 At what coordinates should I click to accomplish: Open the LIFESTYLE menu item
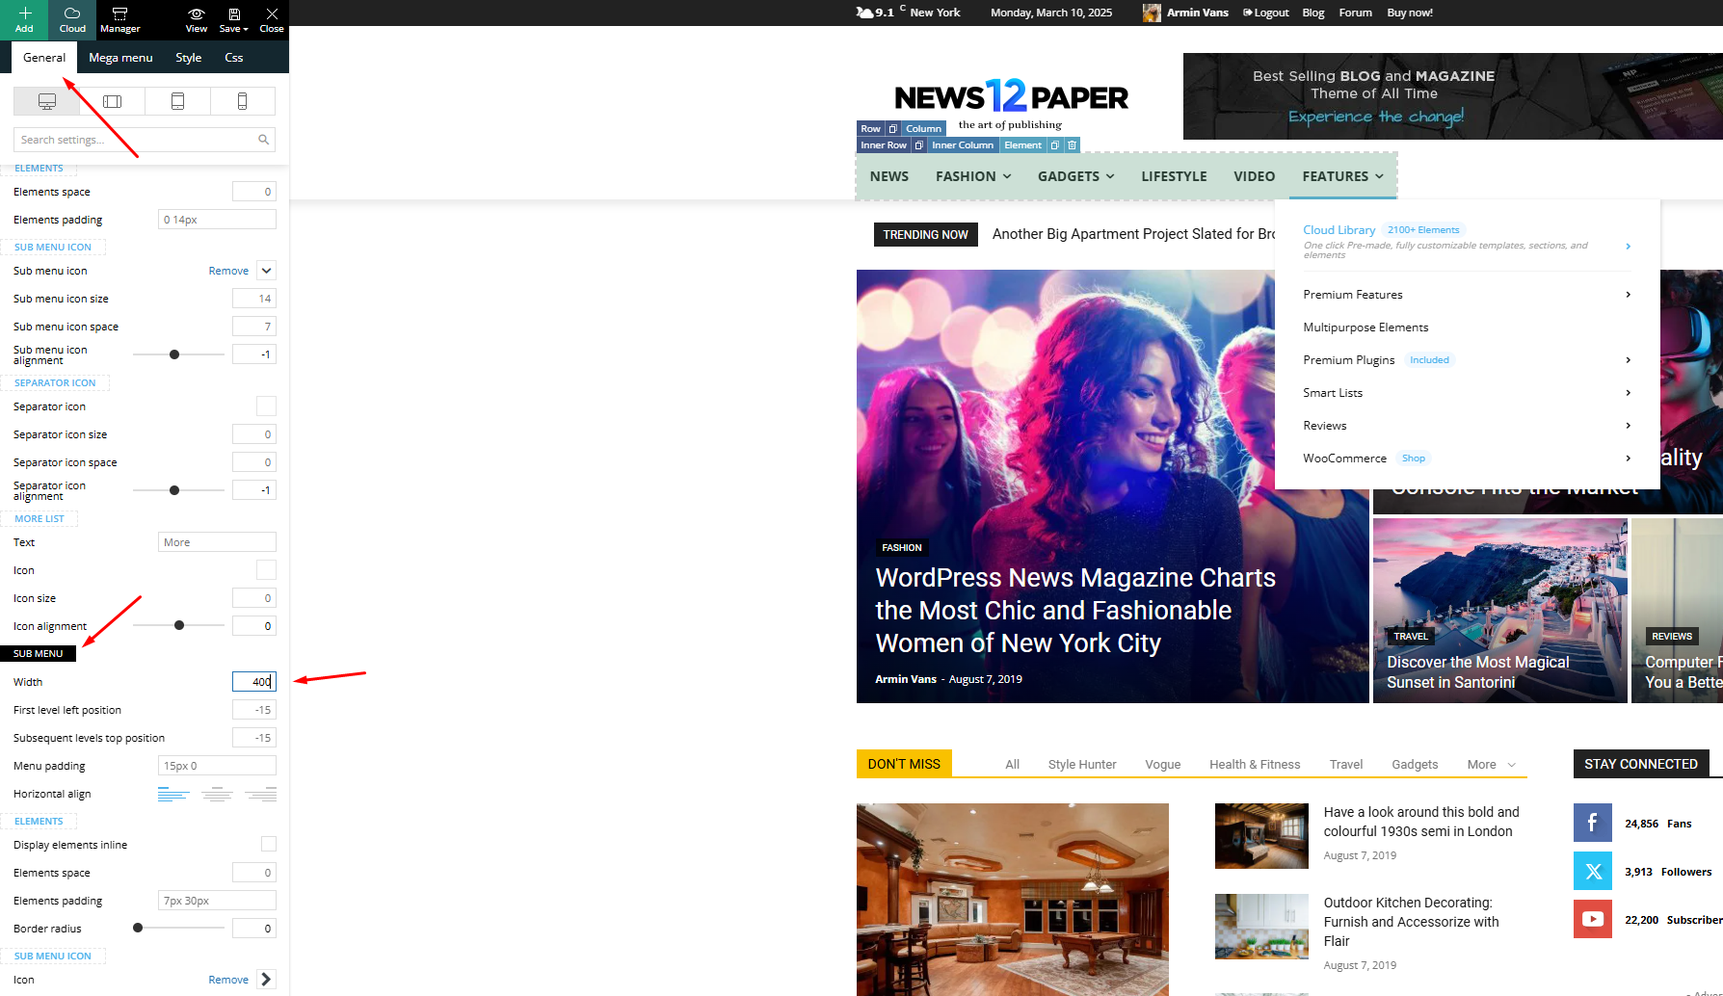click(x=1174, y=176)
